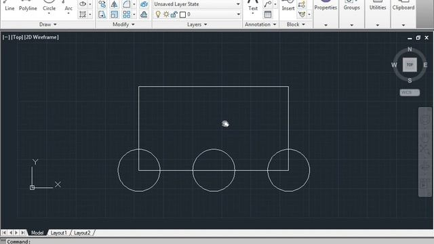Click E on the ViewCube compass

[x=425, y=65]
